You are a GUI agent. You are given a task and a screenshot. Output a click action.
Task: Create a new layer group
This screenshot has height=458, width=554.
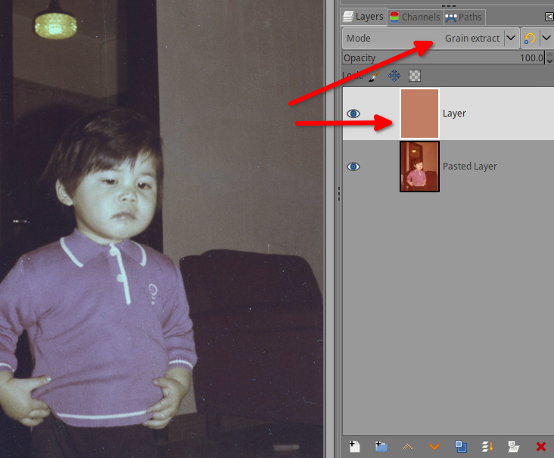(x=381, y=447)
